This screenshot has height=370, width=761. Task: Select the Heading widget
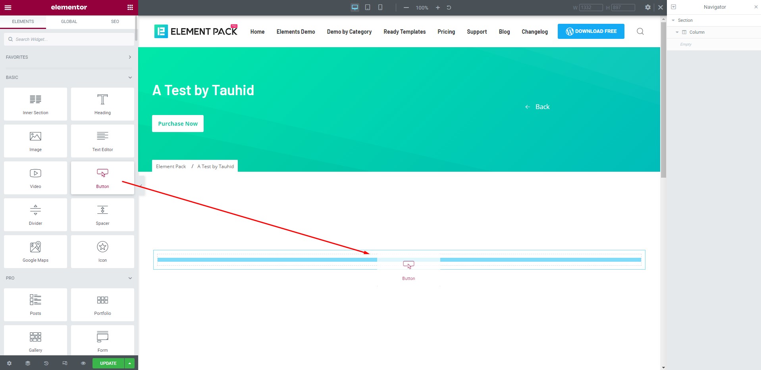point(102,104)
